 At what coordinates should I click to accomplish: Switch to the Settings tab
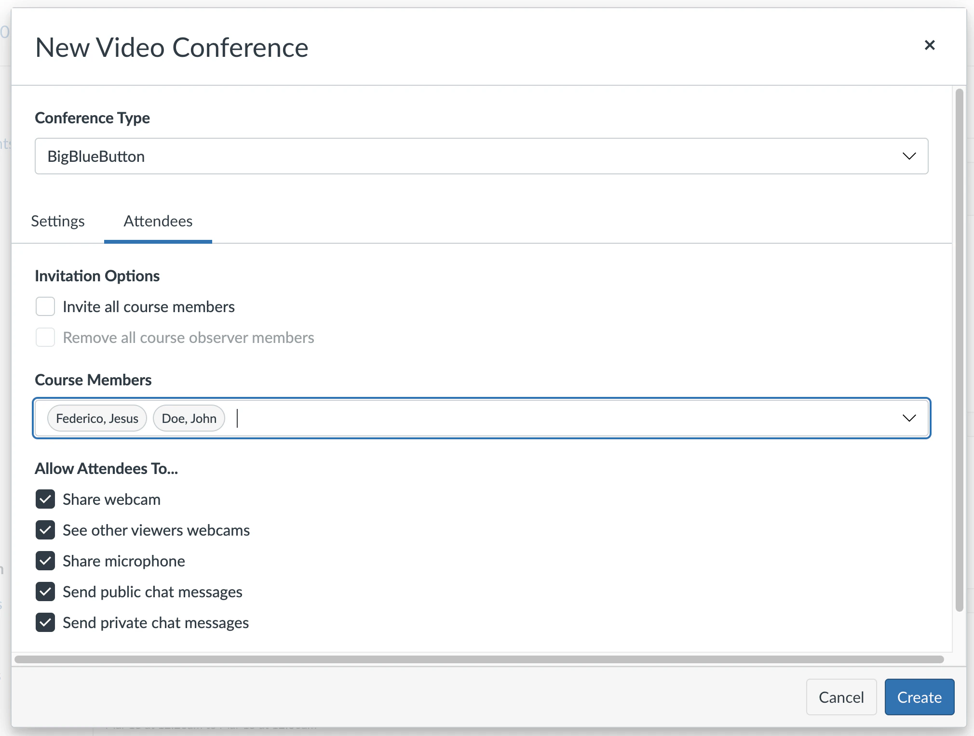coord(57,221)
